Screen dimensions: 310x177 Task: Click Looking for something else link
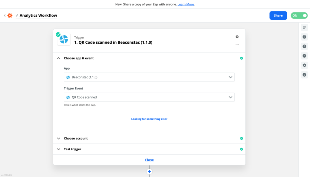(x=149, y=119)
